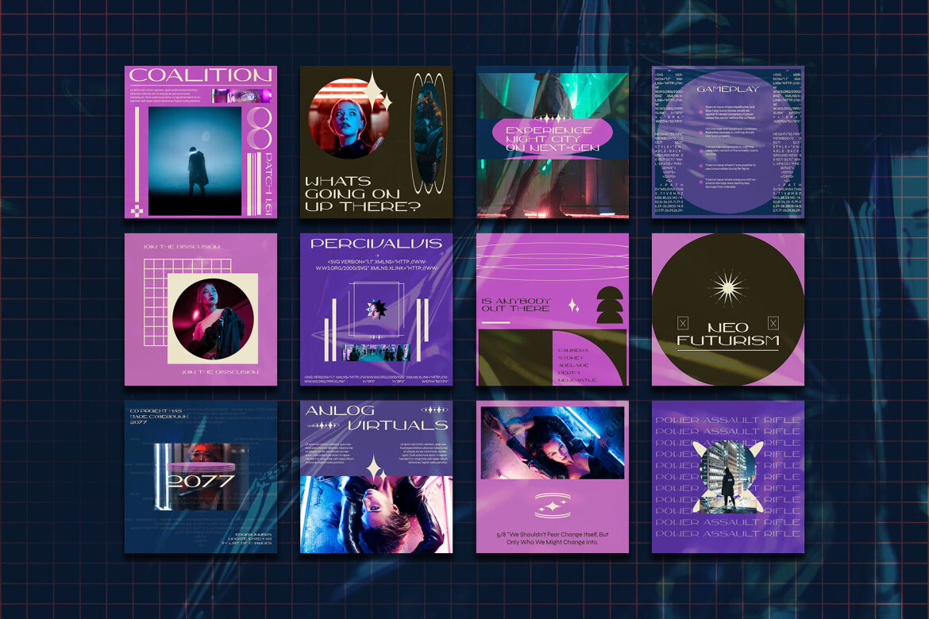Open the 2077 neon thumbnail card
The width and height of the screenshot is (929, 619).
[x=202, y=476]
